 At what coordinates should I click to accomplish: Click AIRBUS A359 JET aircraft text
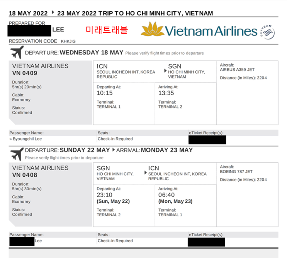pos(237,70)
